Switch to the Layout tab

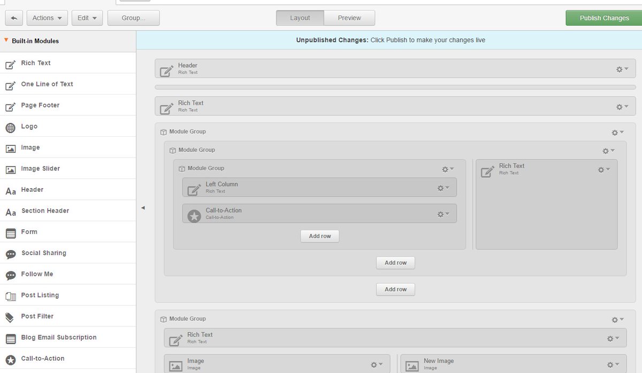pos(300,18)
